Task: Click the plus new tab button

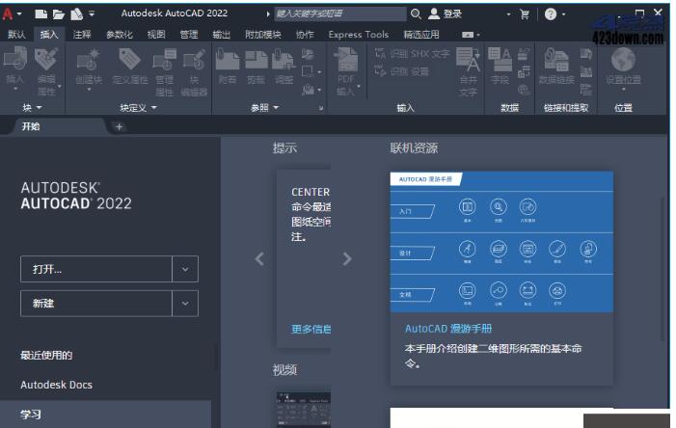Action: [119, 126]
